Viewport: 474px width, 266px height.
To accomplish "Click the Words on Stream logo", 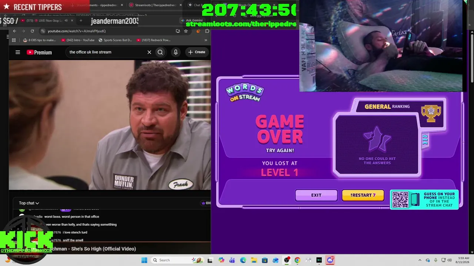I will pos(245,92).
